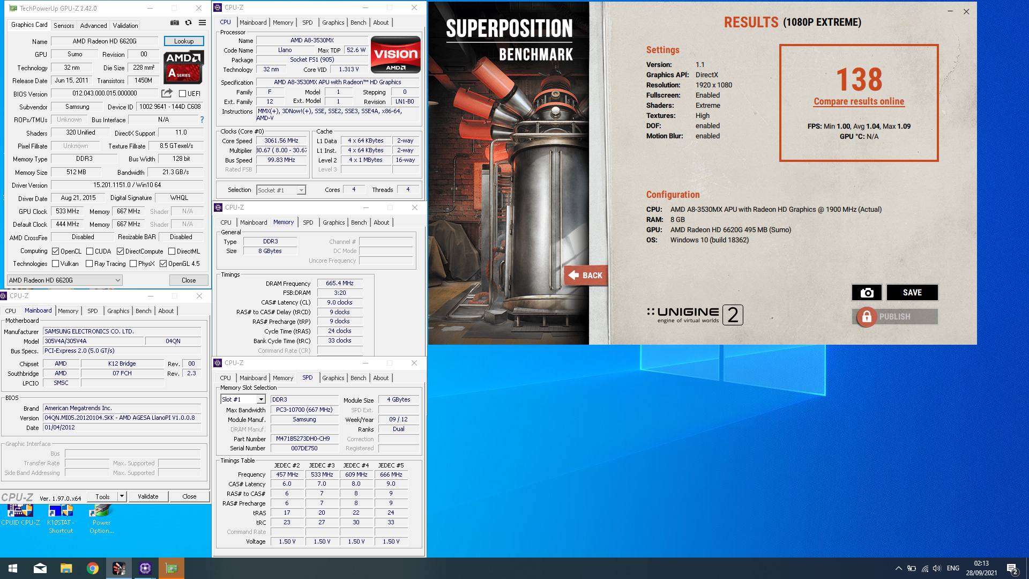Switch to GPU-Z Advanced tab
This screenshot has height=579, width=1029.
pos(93,25)
